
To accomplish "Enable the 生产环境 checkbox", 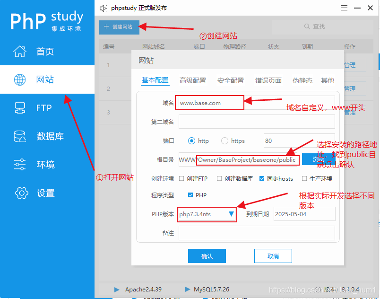I will pyautogui.click(x=304, y=178).
